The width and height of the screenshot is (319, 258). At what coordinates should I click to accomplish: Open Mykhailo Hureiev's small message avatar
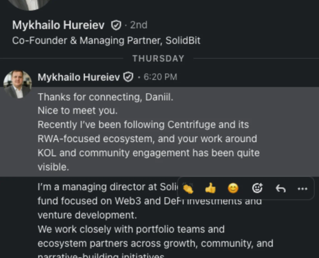tap(18, 84)
